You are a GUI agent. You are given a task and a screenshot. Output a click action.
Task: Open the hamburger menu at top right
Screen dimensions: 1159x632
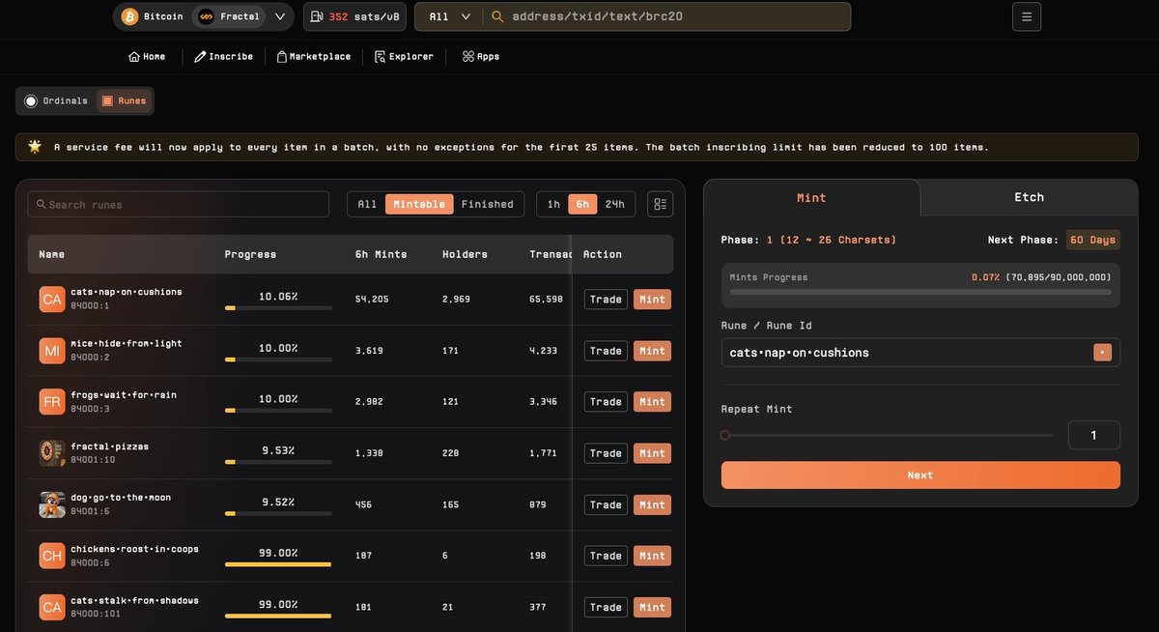pos(1027,16)
